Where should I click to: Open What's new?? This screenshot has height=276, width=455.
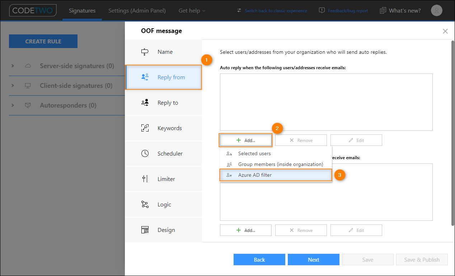point(405,10)
